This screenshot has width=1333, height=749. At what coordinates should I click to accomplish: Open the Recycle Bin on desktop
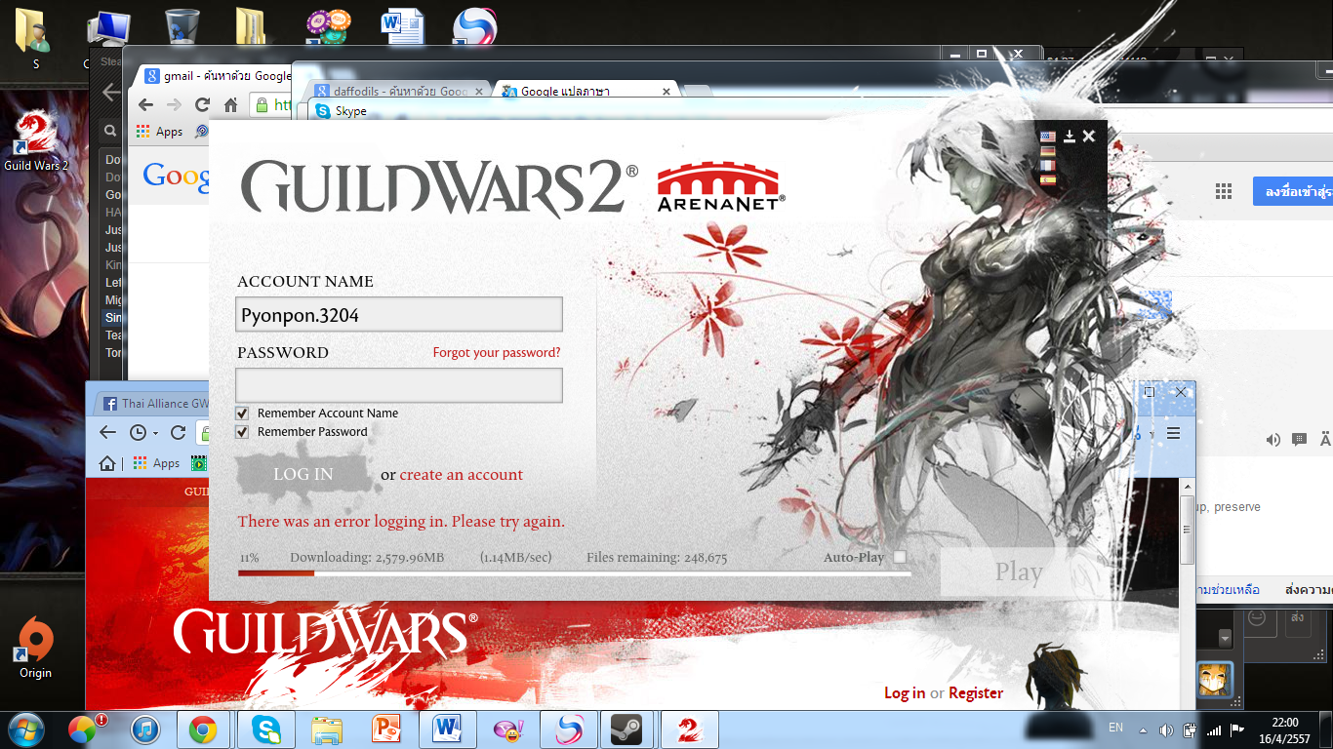pos(182,27)
